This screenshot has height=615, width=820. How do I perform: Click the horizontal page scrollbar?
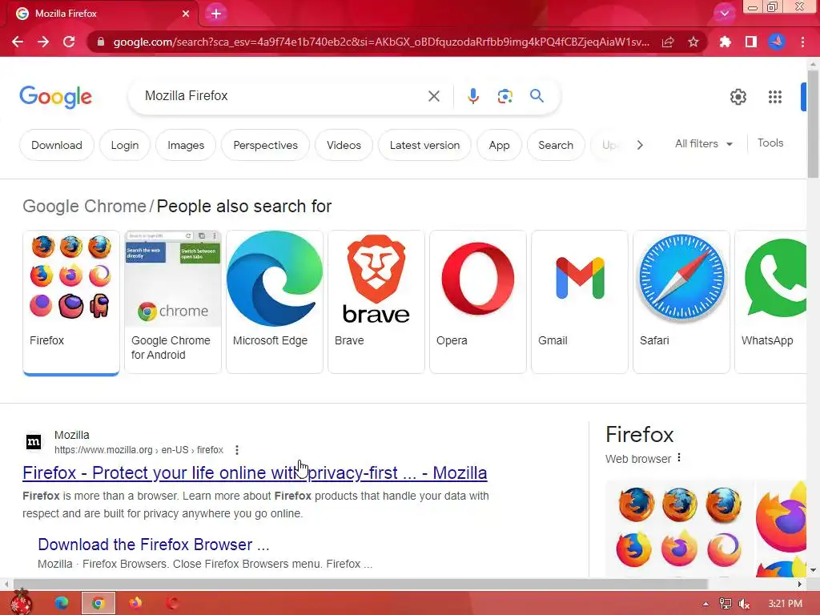(360, 584)
